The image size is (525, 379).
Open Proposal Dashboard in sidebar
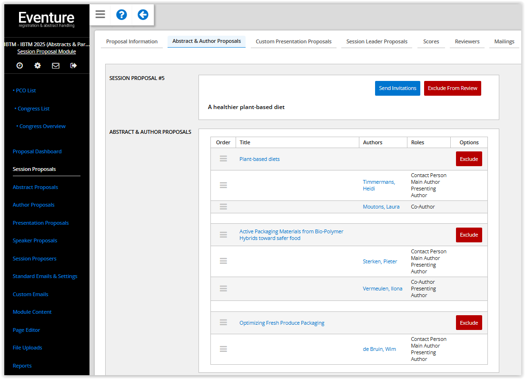37,151
